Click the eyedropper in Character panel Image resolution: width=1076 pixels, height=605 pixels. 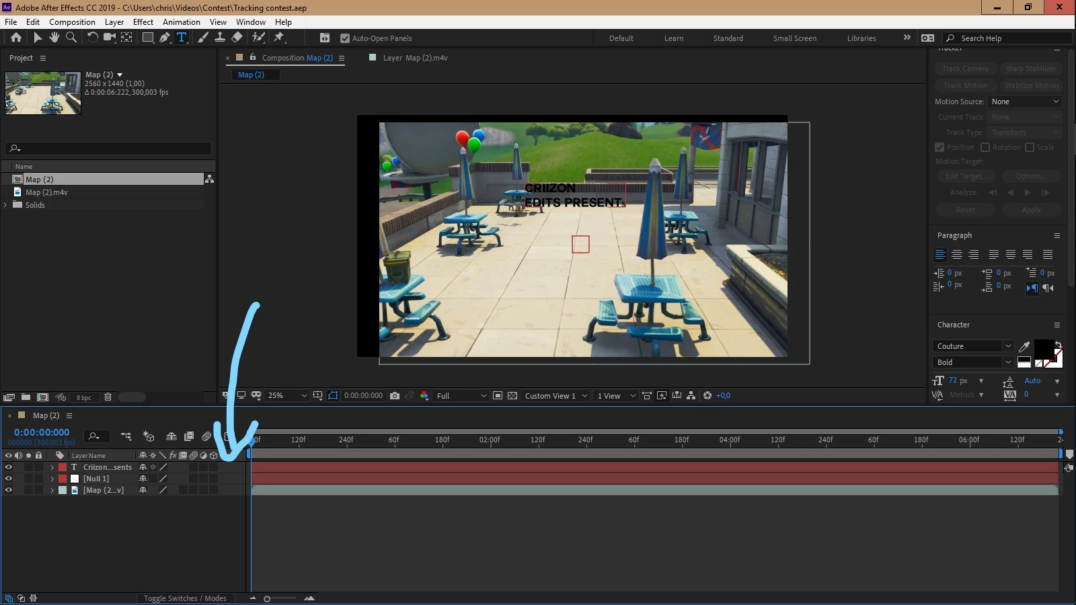[1024, 346]
